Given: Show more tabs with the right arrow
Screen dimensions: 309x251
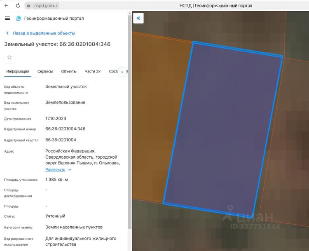Looking at the screenshot, I should tap(122, 72).
